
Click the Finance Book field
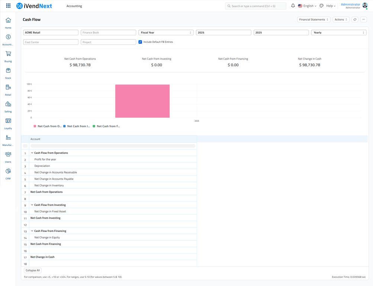109,33
